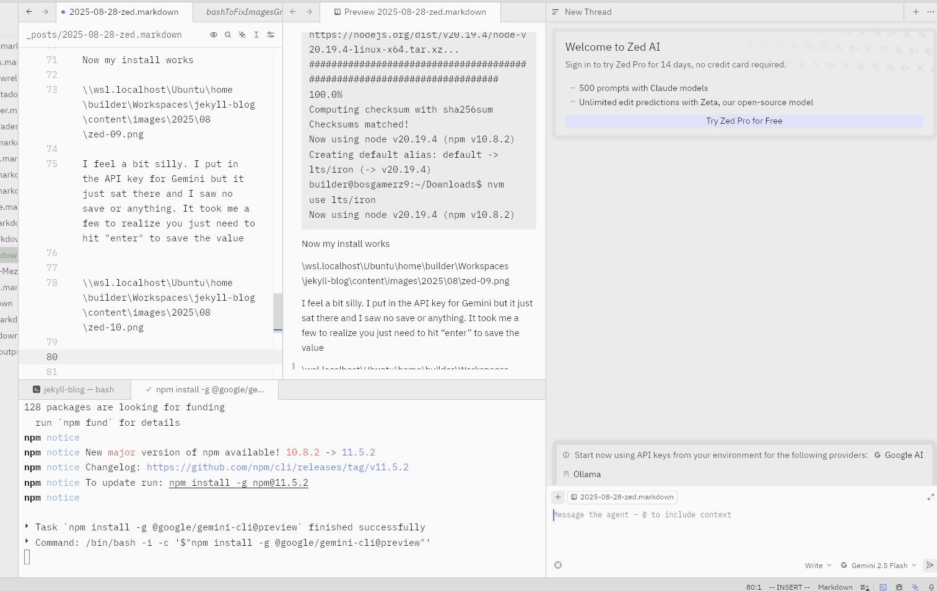Go forward in the editor pane history

tap(45, 12)
